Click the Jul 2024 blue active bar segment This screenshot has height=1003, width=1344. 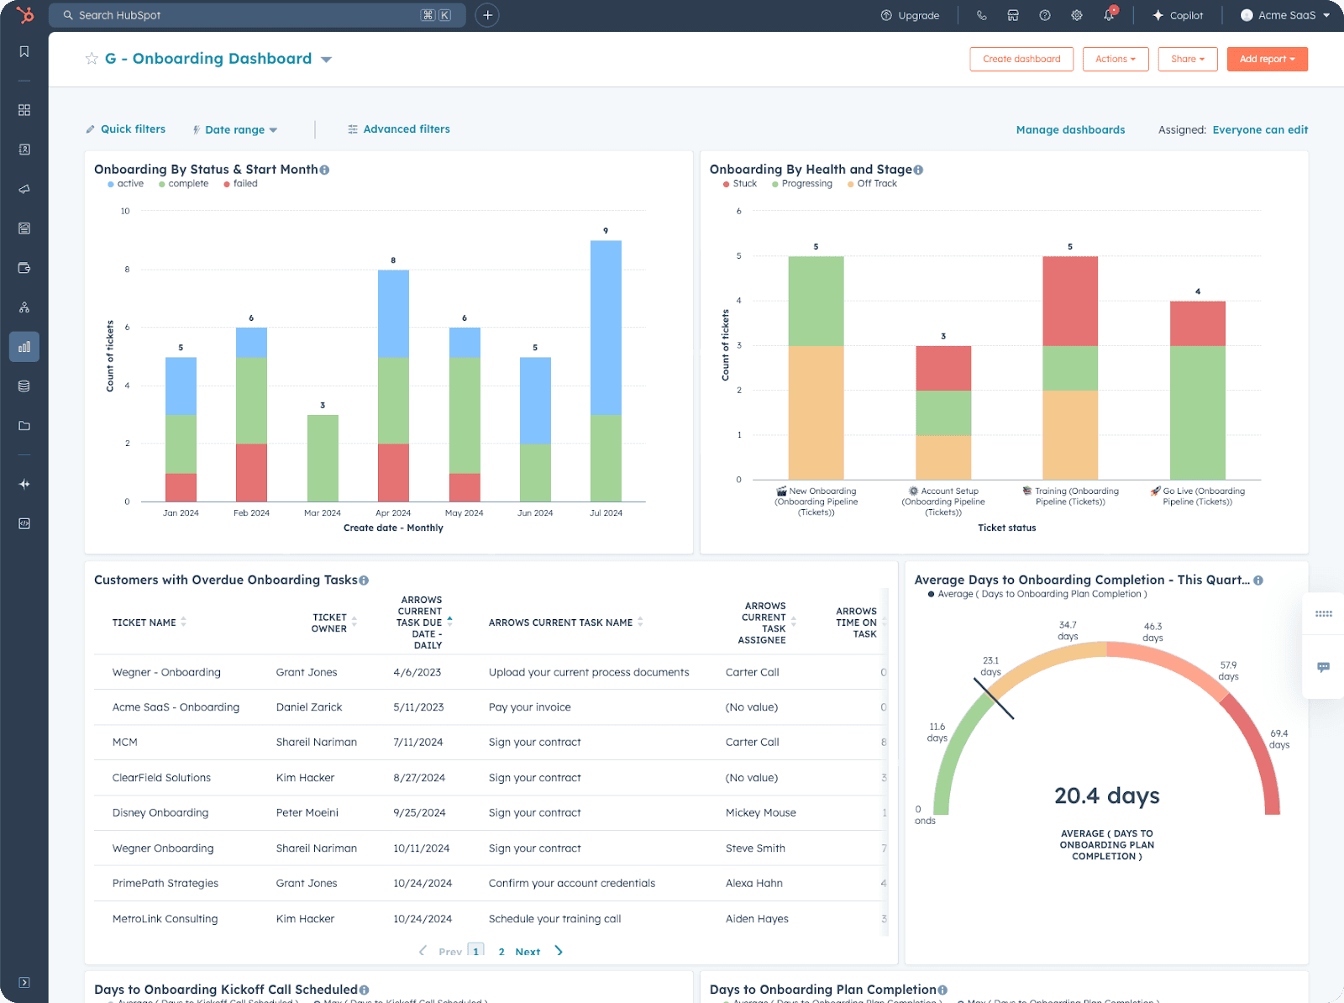click(x=606, y=328)
